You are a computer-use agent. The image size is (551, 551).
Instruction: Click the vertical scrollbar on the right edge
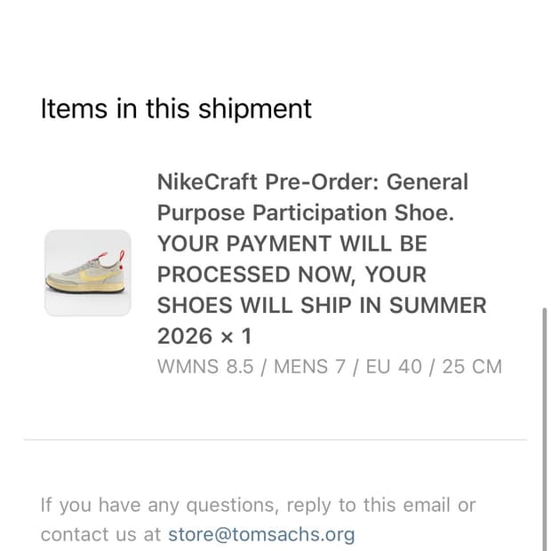click(x=544, y=429)
